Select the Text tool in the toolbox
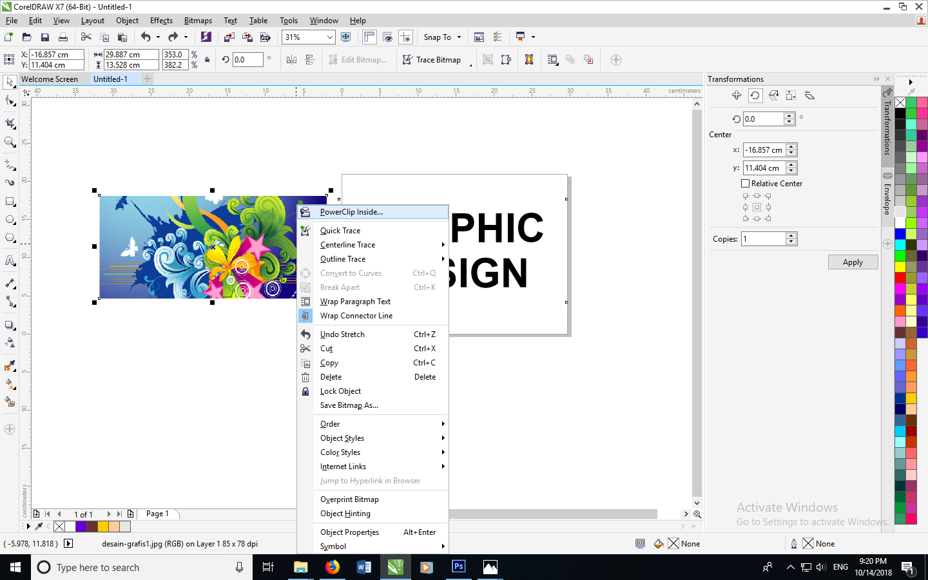Image resolution: width=928 pixels, height=580 pixels. [x=10, y=261]
